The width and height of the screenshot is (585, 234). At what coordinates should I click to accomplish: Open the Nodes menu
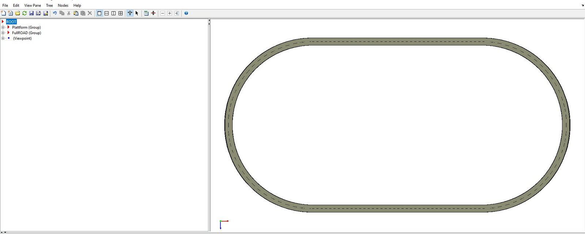[63, 5]
